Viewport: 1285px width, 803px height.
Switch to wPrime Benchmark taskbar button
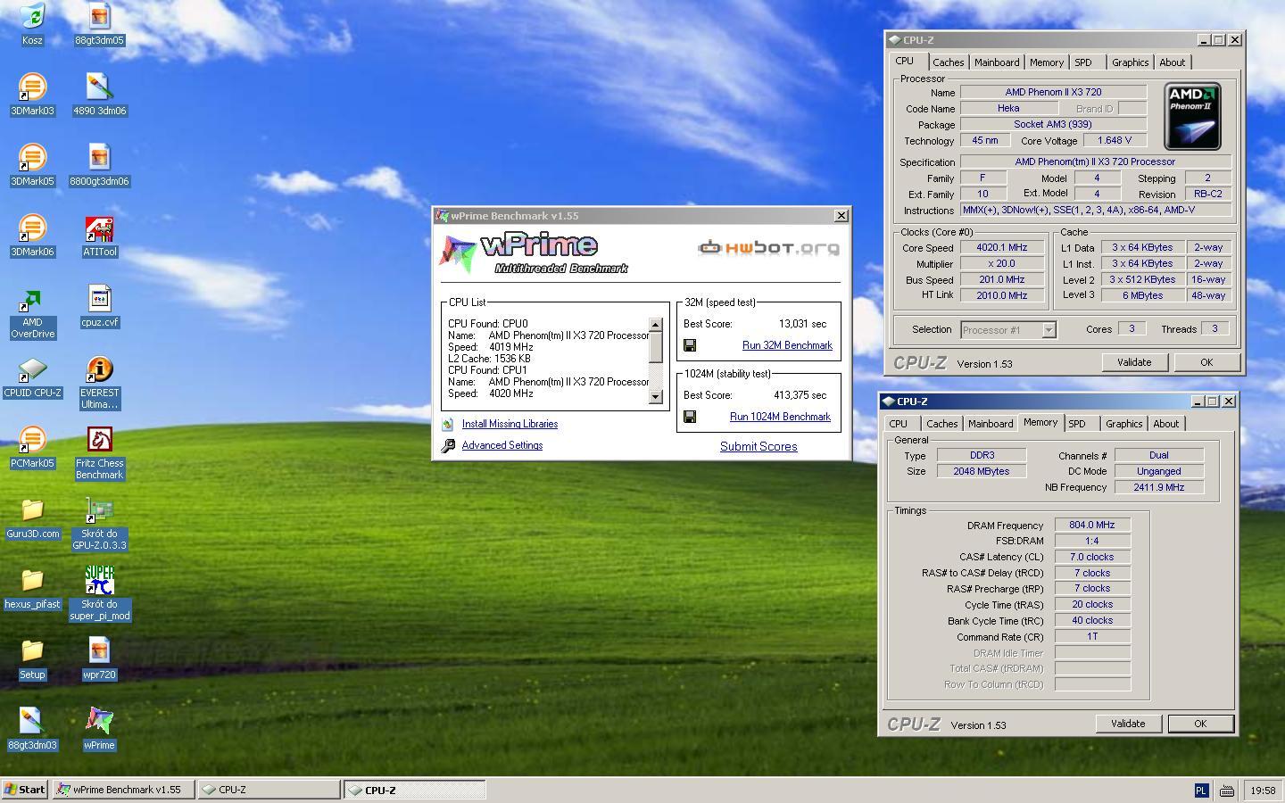124,790
